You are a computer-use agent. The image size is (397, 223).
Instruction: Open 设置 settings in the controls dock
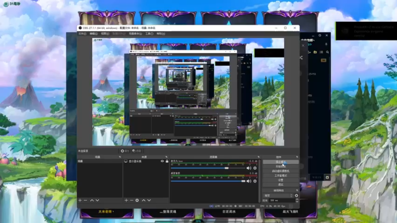click(280, 180)
